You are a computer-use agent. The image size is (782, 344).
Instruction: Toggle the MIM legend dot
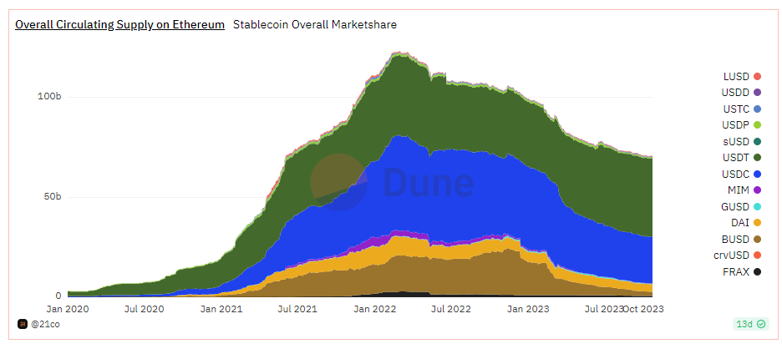(x=757, y=190)
